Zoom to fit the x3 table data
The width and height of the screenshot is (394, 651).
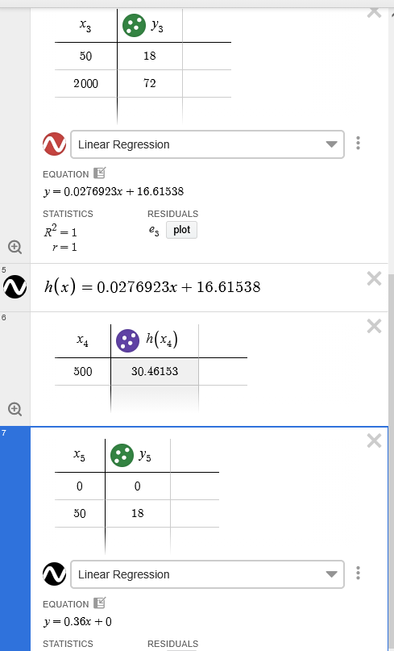click(15, 247)
